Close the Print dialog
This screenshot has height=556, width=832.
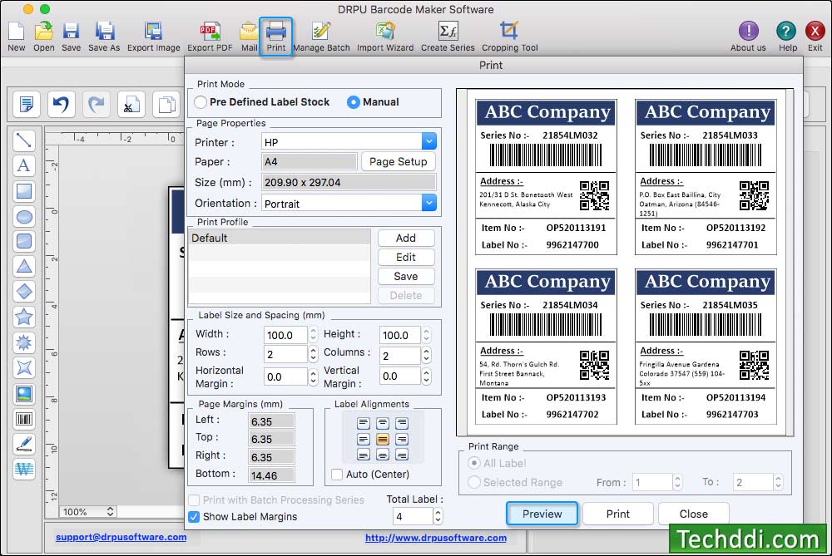[694, 514]
